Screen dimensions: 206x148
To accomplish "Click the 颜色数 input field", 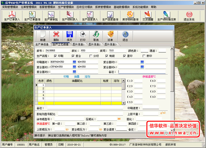I will pos(144,51).
